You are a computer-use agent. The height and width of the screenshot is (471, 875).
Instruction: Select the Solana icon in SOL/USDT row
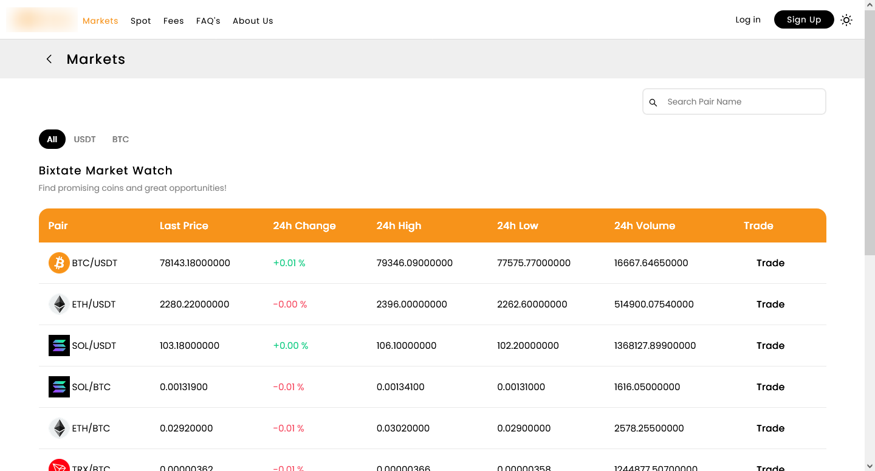pyautogui.click(x=59, y=345)
